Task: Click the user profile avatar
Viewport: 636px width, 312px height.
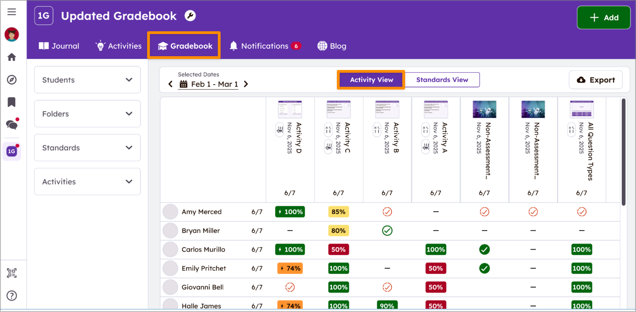Action: point(12,35)
